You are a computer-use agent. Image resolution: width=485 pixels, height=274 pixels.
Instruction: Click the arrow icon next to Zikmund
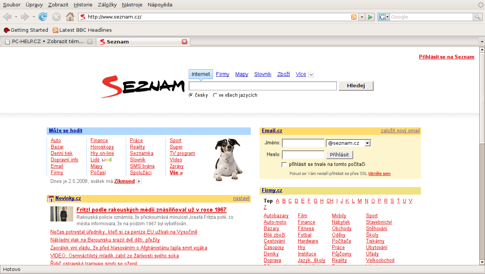point(139,181)
